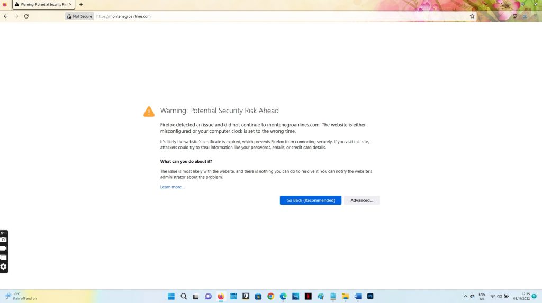The width and height of the screenshot is (542, 303).
Task: Click the screenshot camera icon in side toolbar
Action: 4,240
